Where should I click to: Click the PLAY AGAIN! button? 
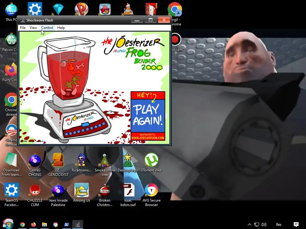[148, 115]
